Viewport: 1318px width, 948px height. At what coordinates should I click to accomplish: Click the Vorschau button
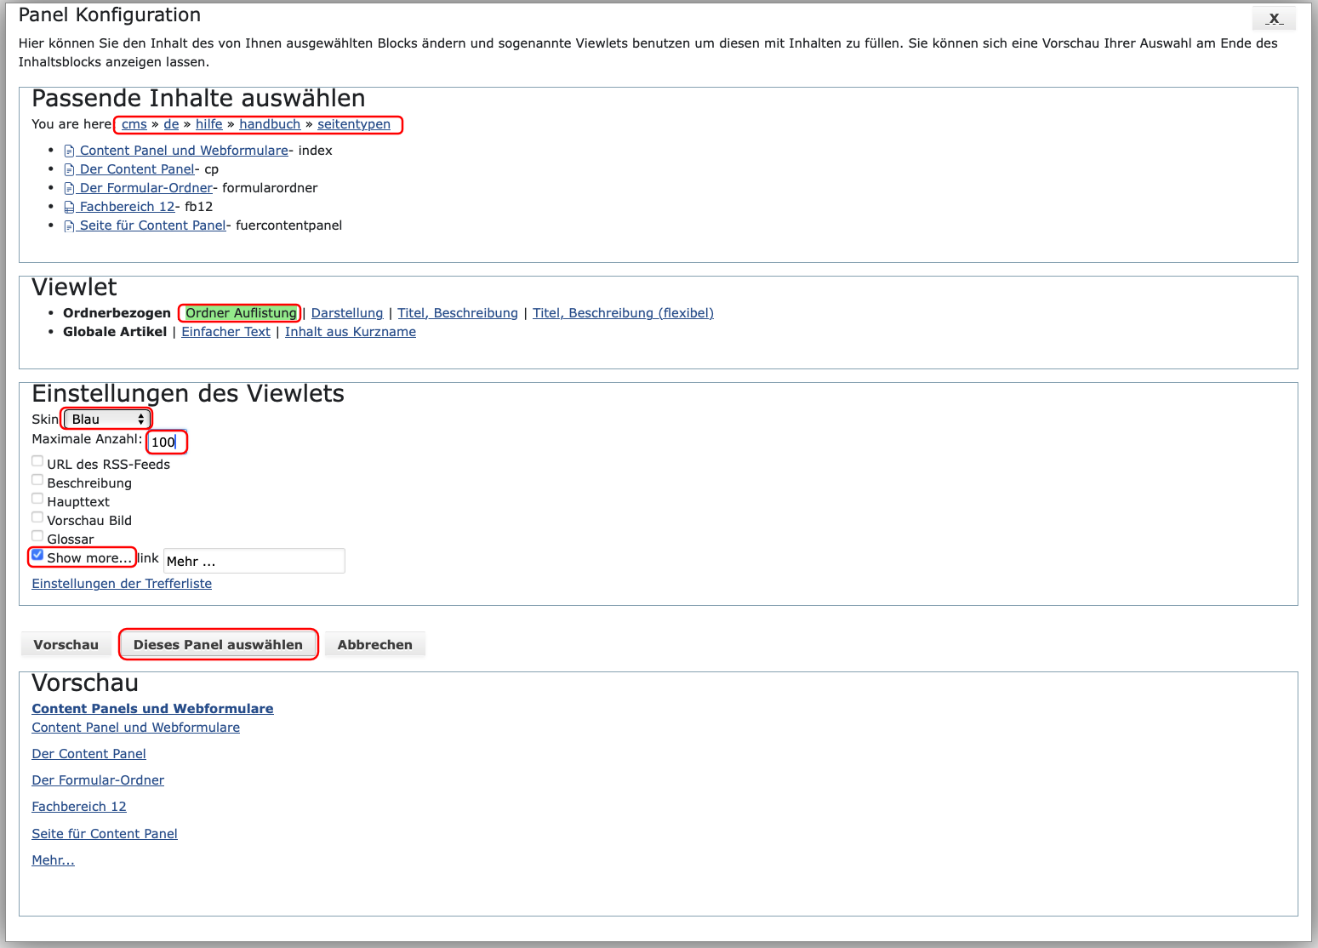click(x=66, y=645)
